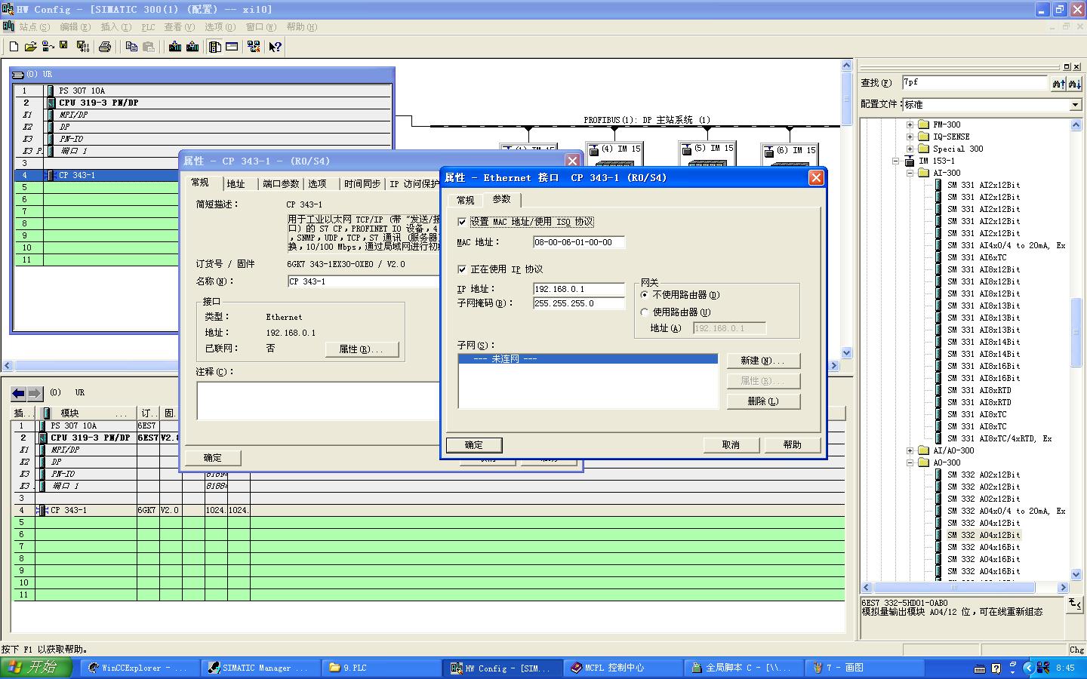Screen dimensions: 1087x679
Task: Click the back arrow in the detail view
Action: [x=18, y=393]
